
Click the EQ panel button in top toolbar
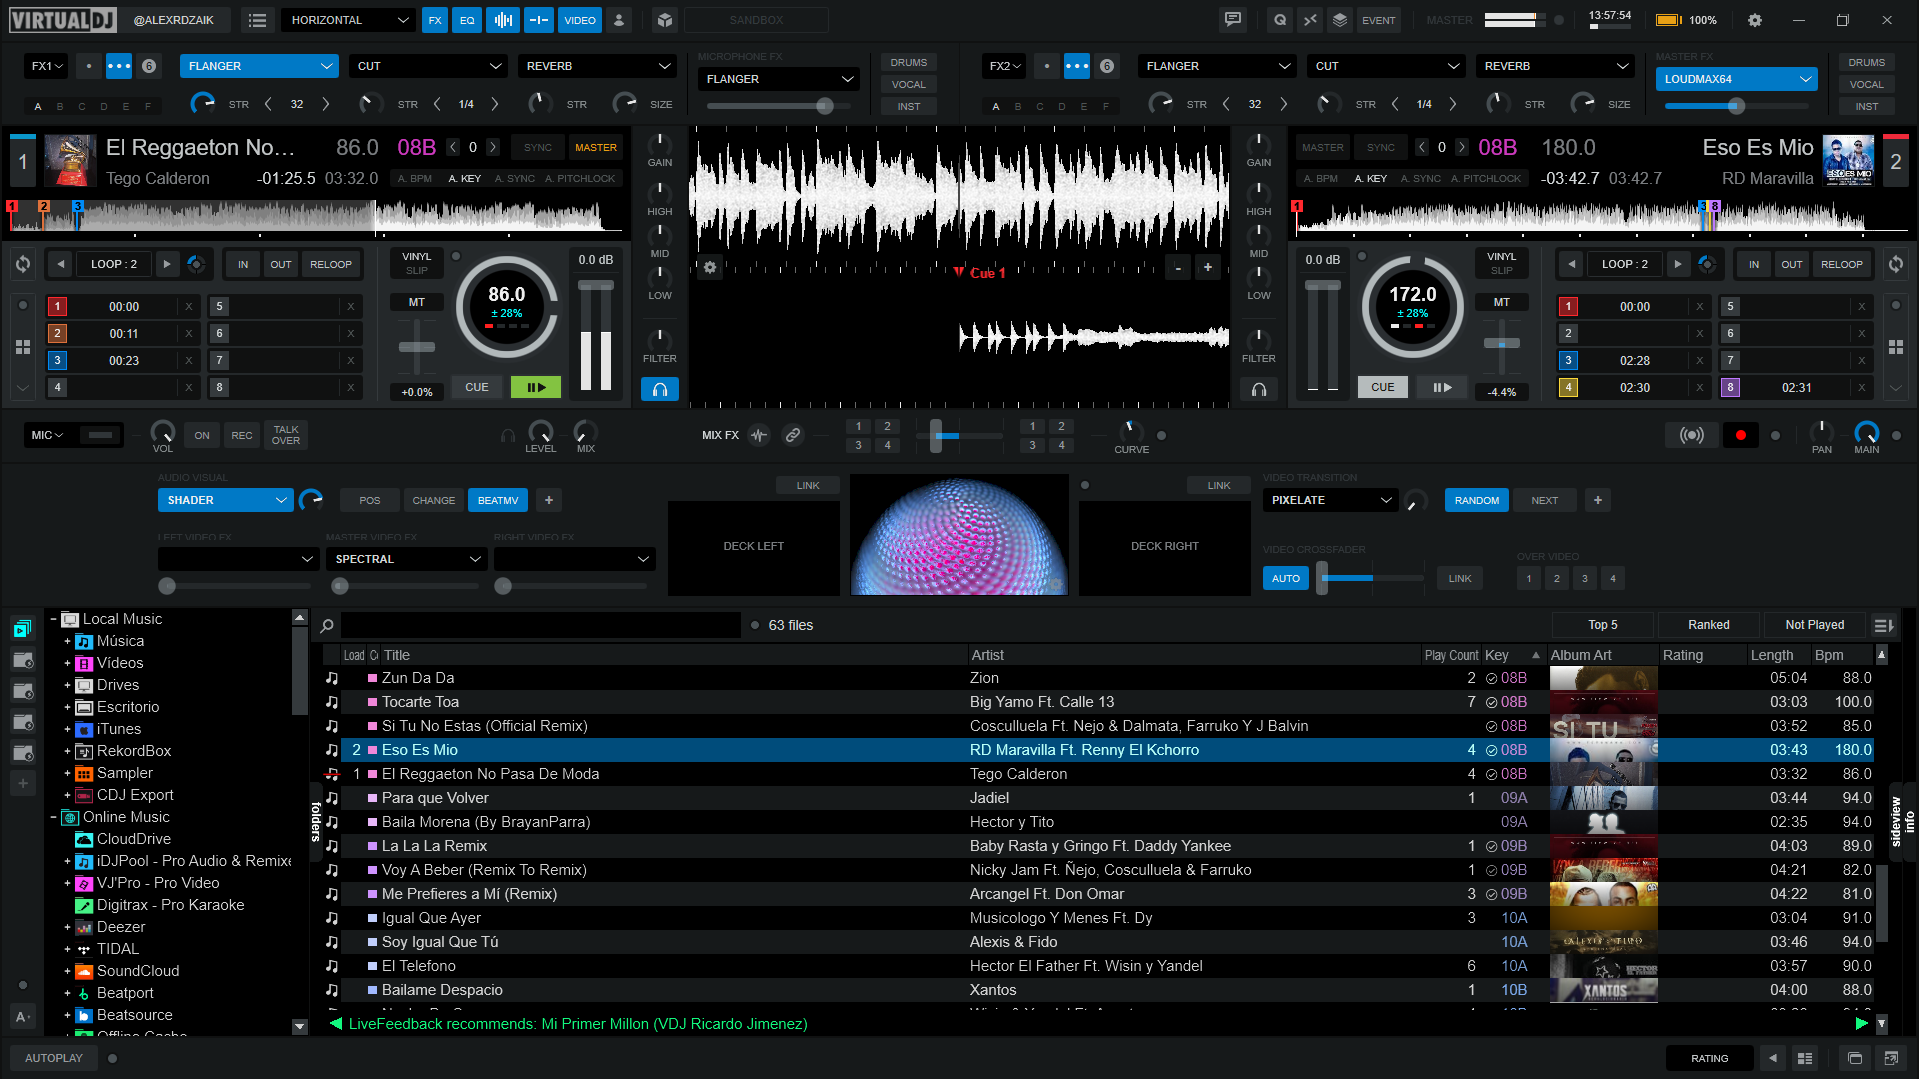tap(467, 20)
